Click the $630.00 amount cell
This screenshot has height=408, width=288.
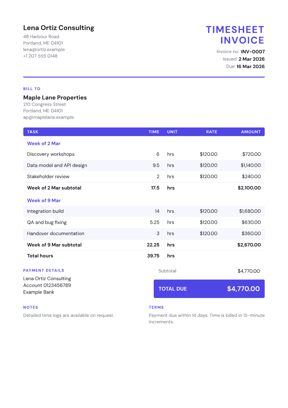pos(251,223)
